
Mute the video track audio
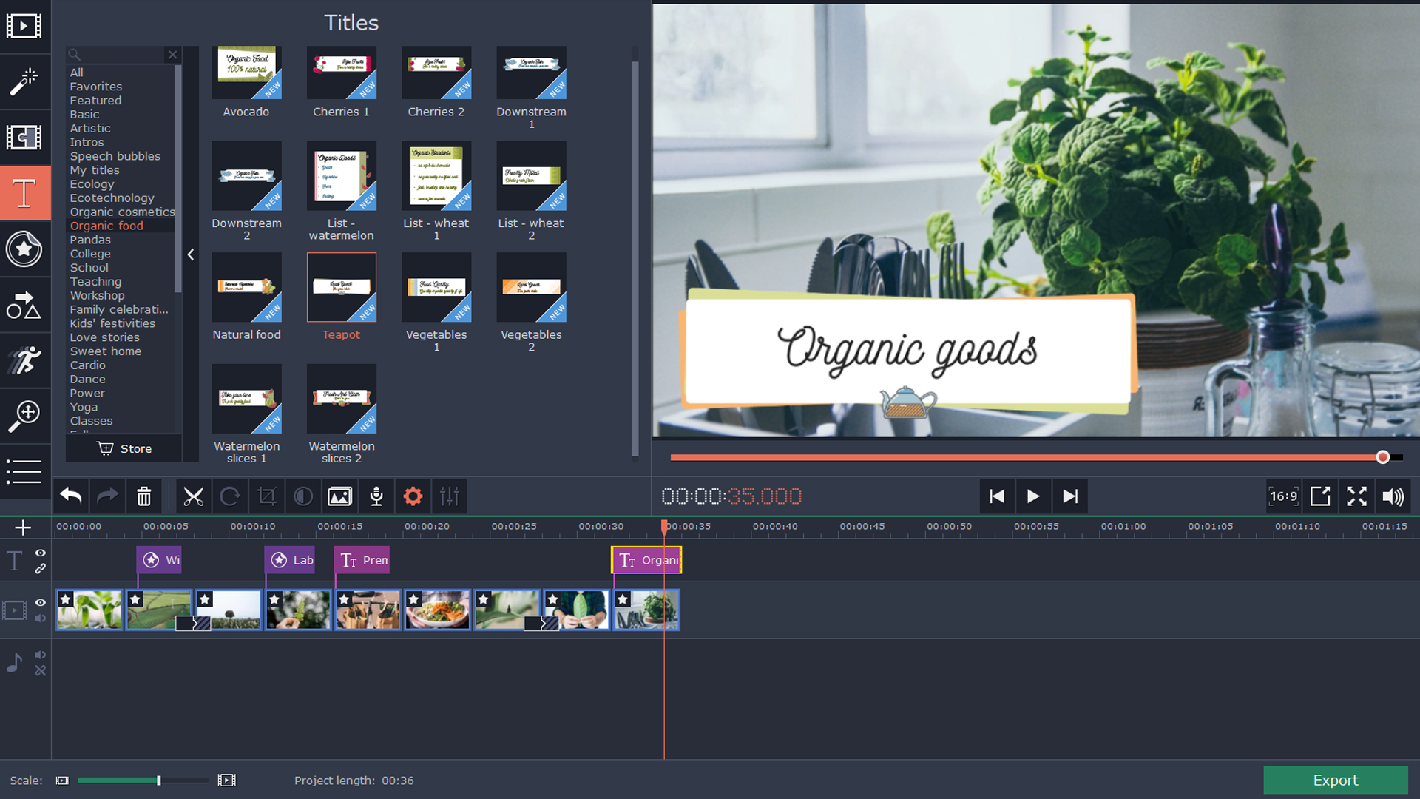tap(41, 619)
